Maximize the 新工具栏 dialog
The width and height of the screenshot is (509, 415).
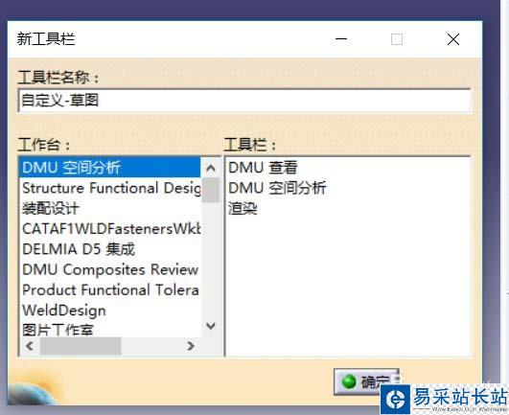(x=397, y=39)
